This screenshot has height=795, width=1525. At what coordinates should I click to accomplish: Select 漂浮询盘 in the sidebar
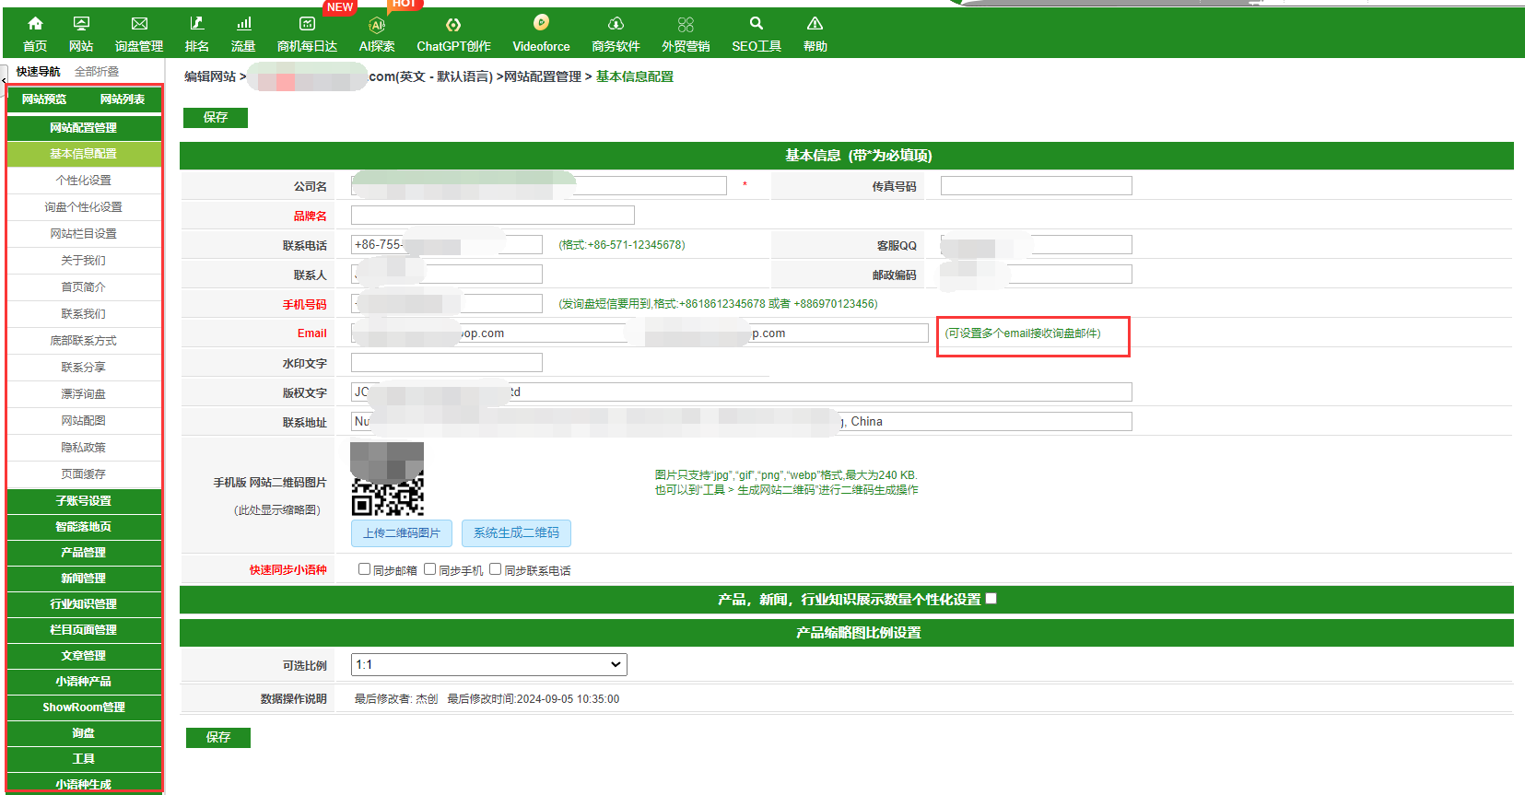(x=84, y=394)
